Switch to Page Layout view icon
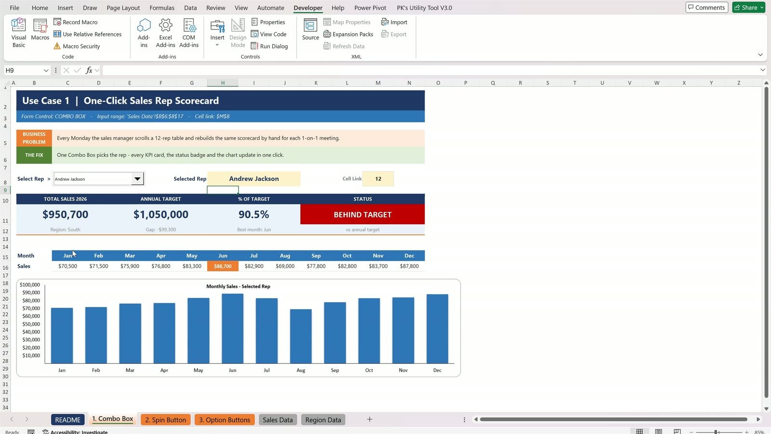771x434 pixels. coord(658,432)
